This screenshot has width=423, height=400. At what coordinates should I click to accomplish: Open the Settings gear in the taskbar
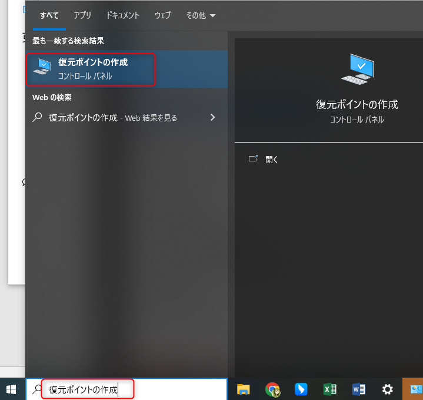[387, 389]
